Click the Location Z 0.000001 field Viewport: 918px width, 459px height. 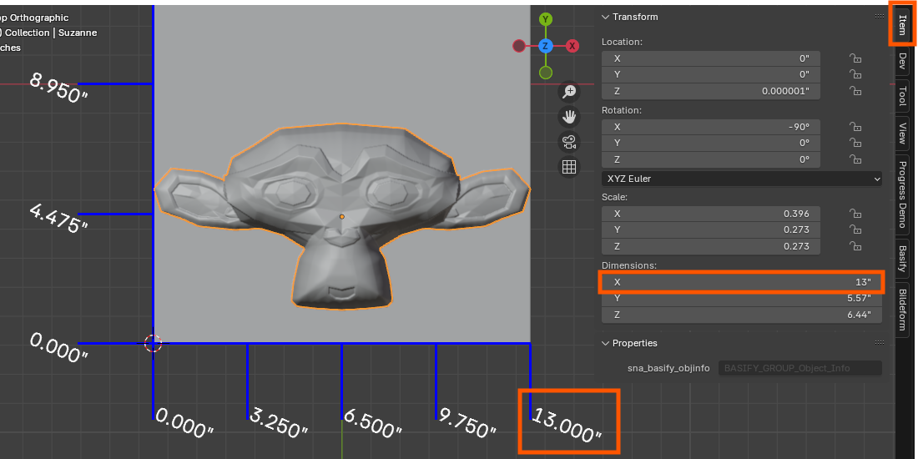711,91
